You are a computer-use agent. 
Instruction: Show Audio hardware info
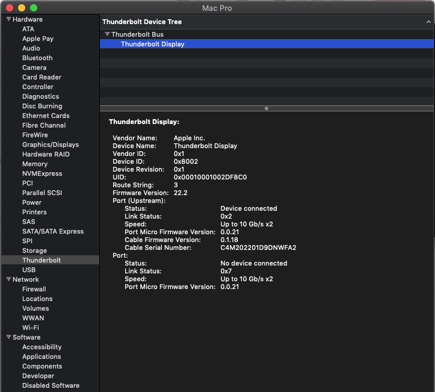coord(31,48)
